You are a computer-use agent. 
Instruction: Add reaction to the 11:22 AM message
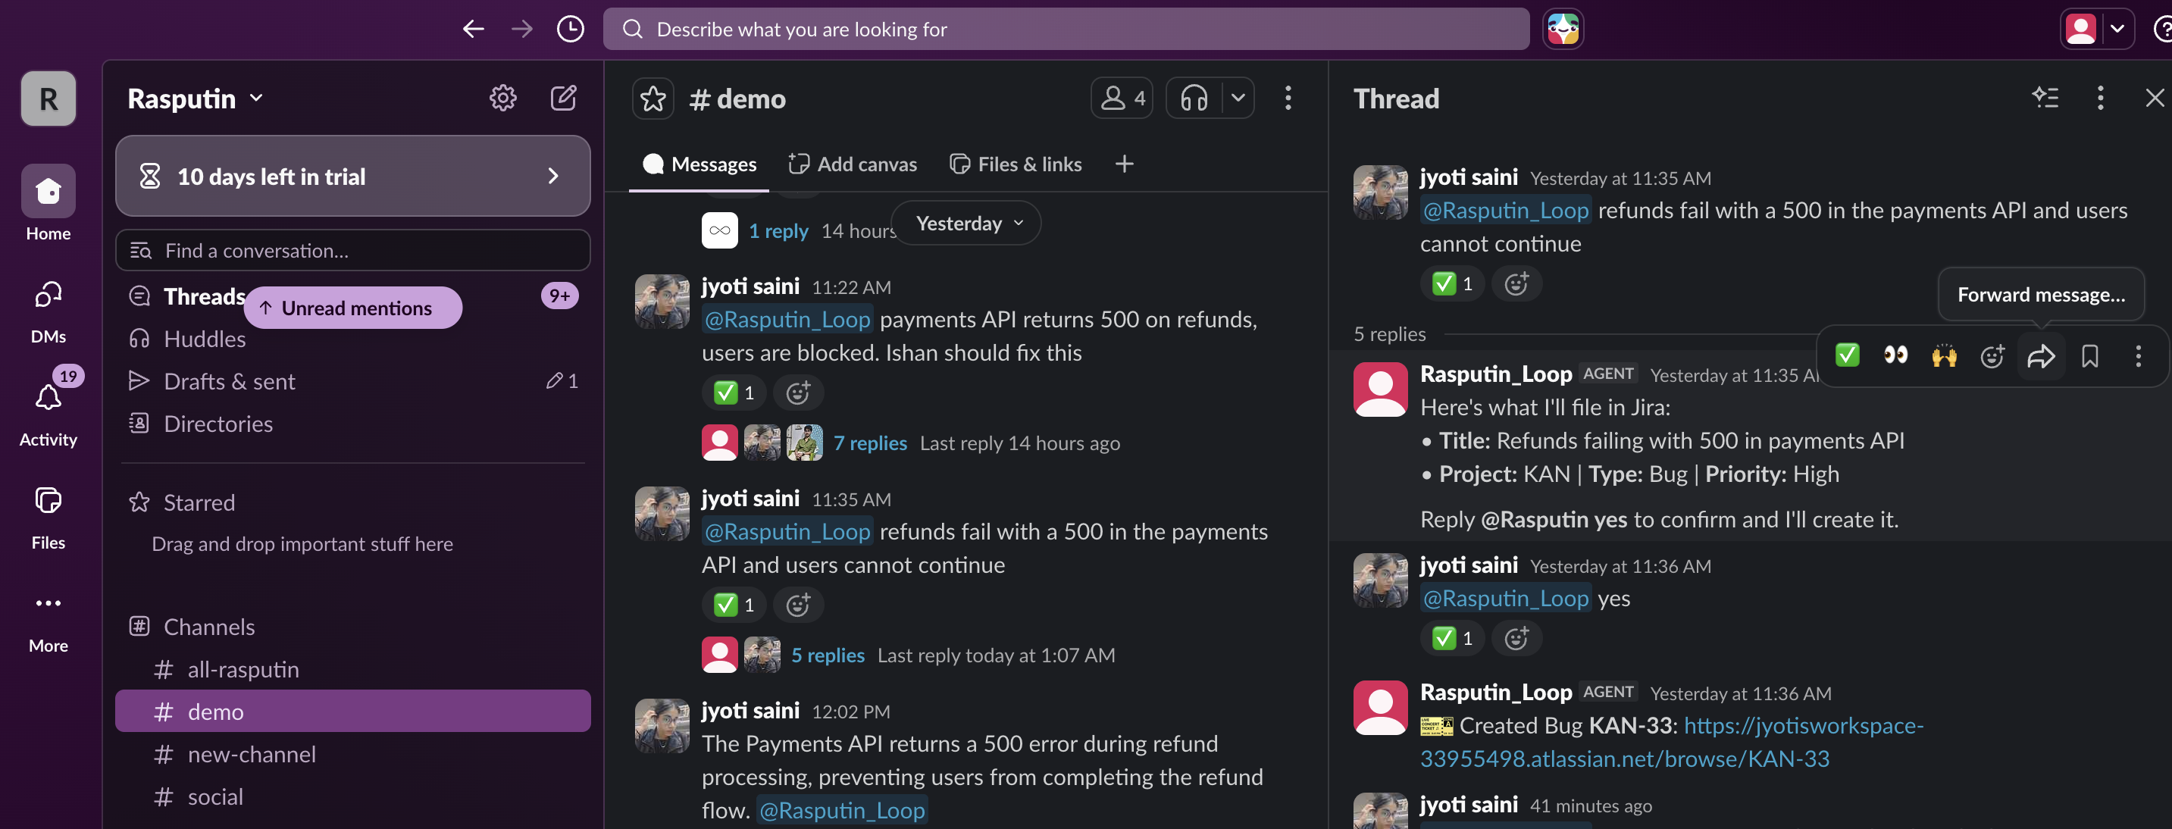pos(797,393)
